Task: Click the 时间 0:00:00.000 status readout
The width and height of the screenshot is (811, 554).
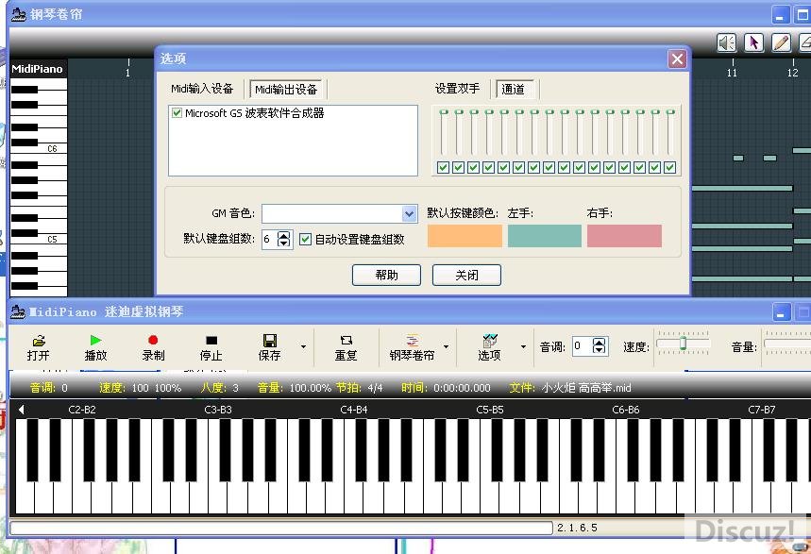Action: point(446,388)
